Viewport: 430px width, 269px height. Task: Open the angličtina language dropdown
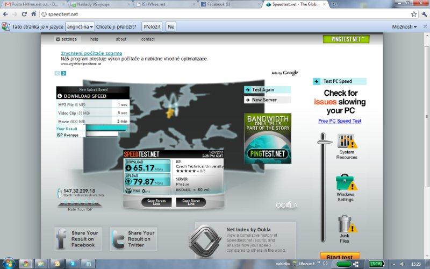[80, 26]
